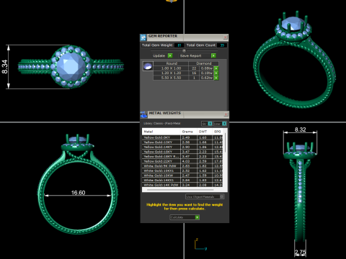Click green arrow for 1.20 X 1.20 gems

[x=216, y=73]
